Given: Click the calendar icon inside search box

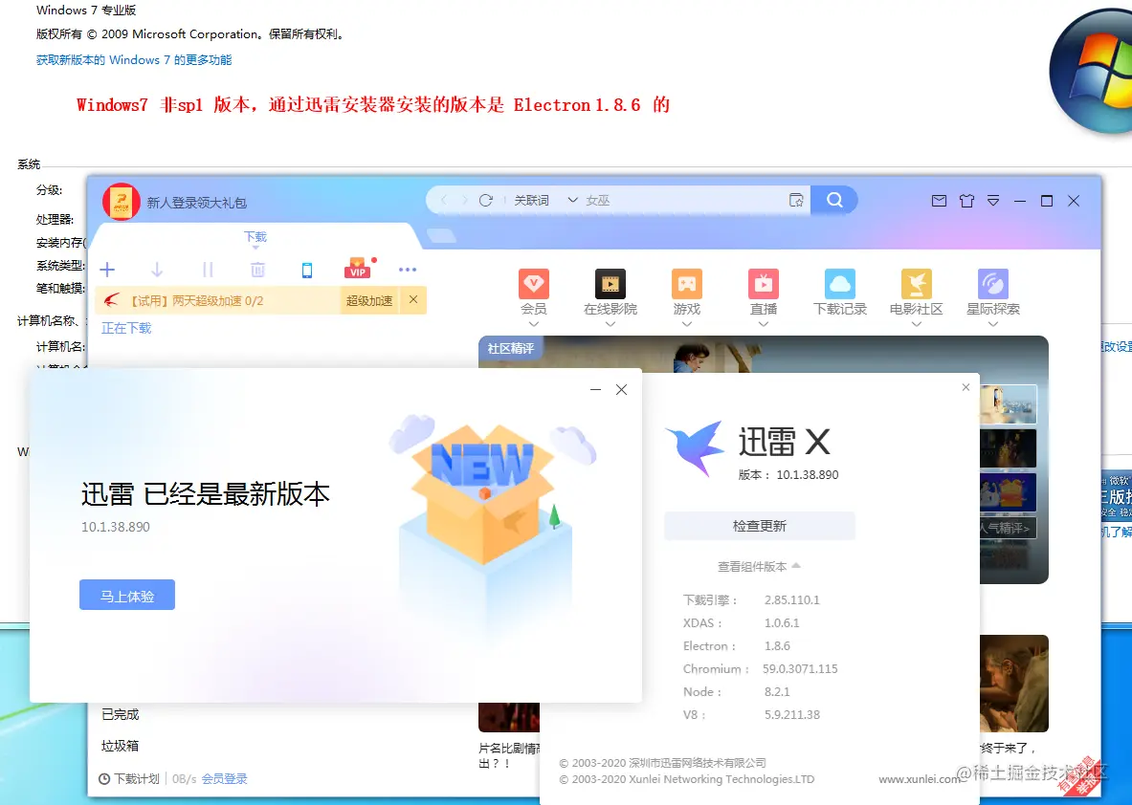Looking at the screenshot, I should [x=796, y=201].
